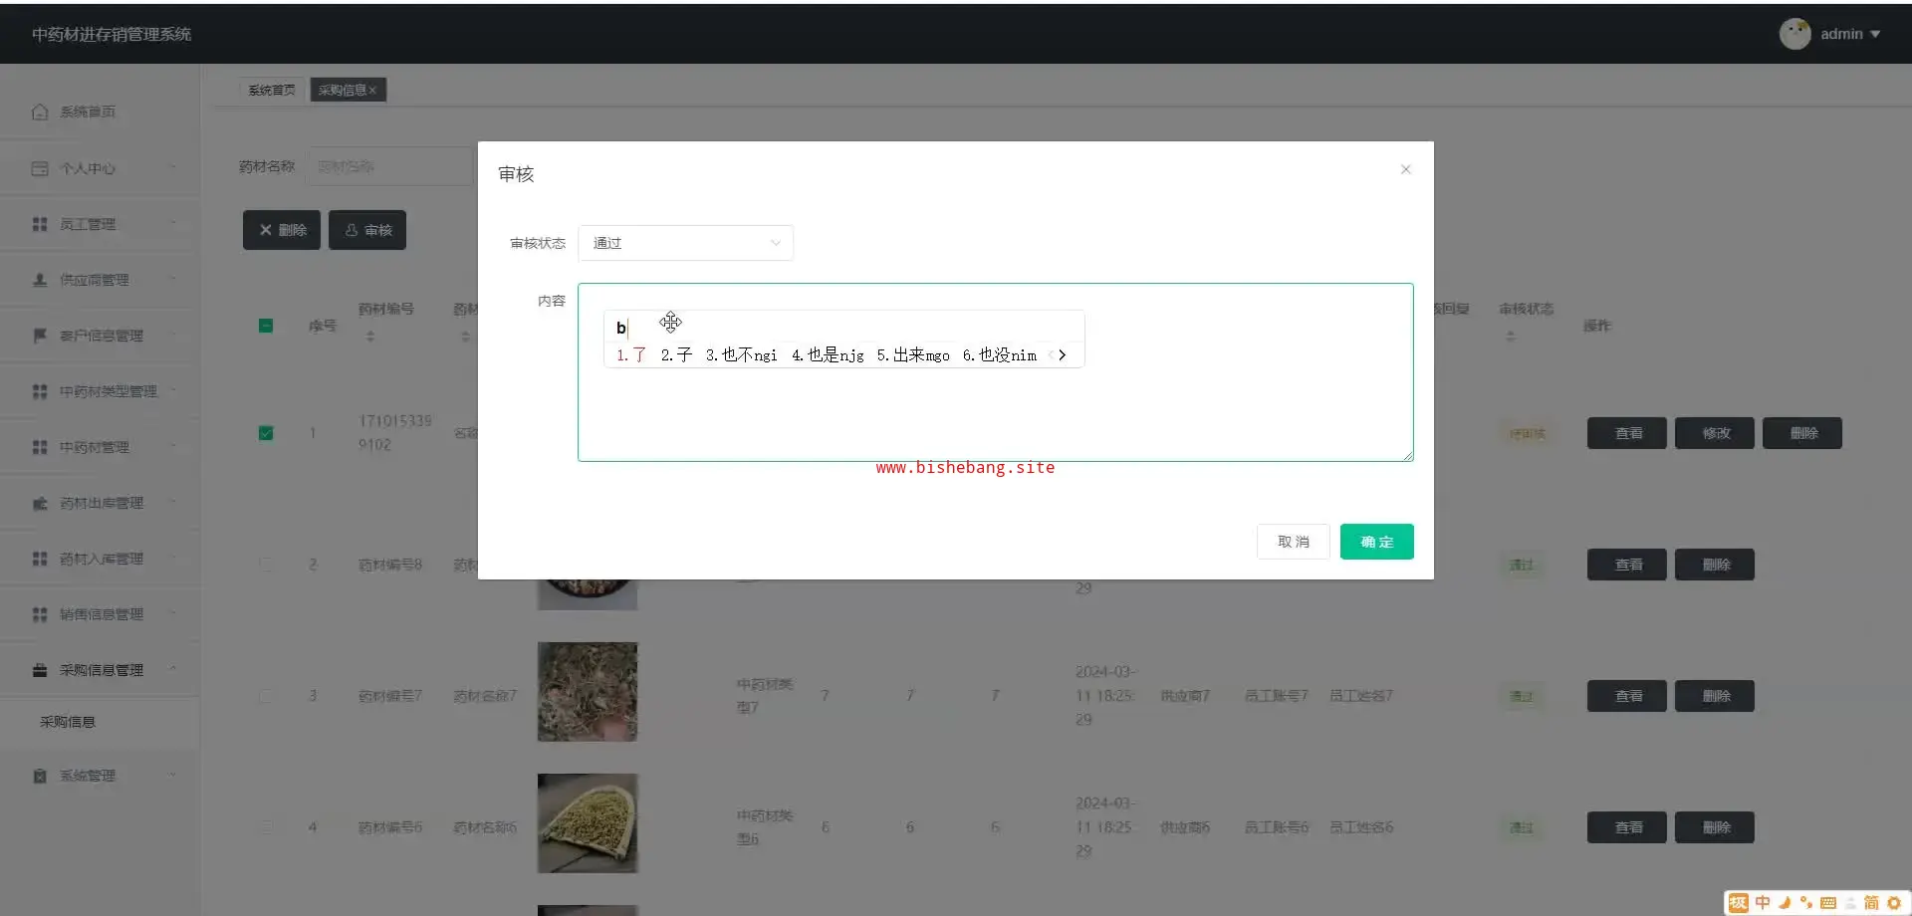
Task: Toggle the select-all checkbox in table header
Action: (266, 326)
